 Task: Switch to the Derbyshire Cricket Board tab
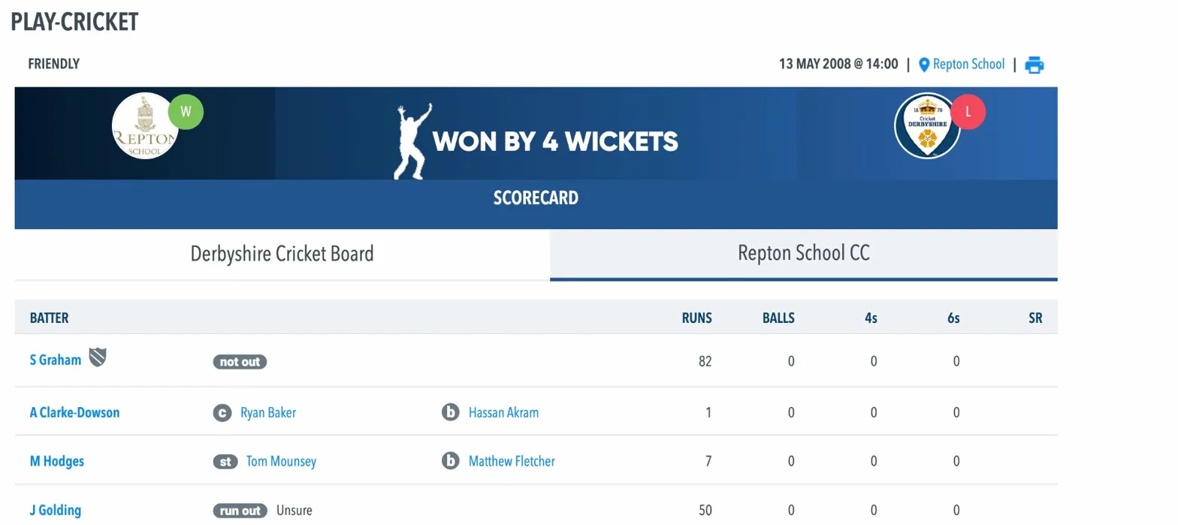pos(282,254)
